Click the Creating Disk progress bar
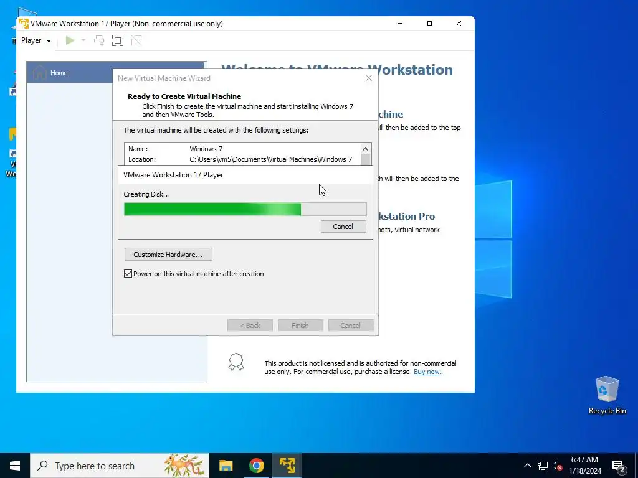 pos(245,209)
